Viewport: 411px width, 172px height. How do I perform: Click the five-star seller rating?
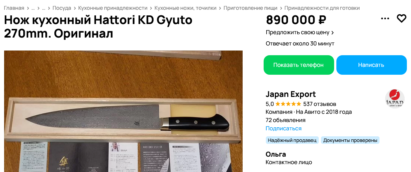(288, 104)
